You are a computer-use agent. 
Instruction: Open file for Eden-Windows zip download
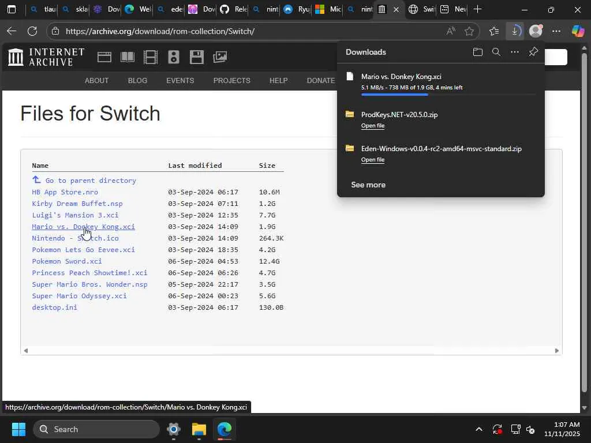click(372, 160)
